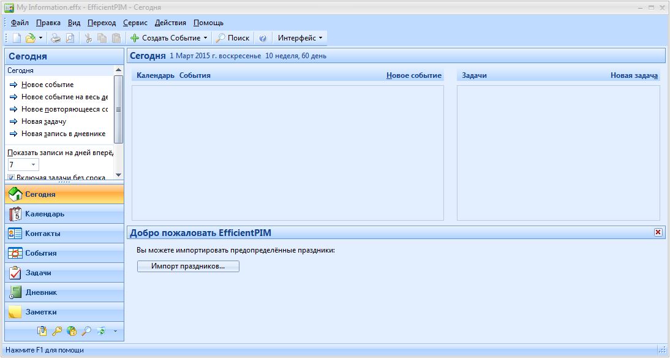Click the Copy toolbar icon
Image resolution: width=670 pixels, height=358 pixels.
(102, 38)
